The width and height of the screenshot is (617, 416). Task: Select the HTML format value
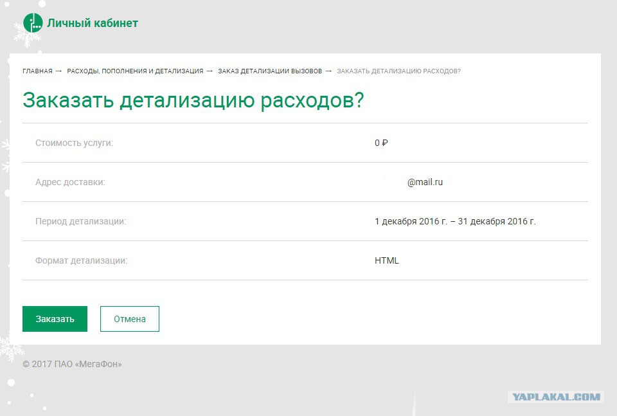[x=387, y=260]
